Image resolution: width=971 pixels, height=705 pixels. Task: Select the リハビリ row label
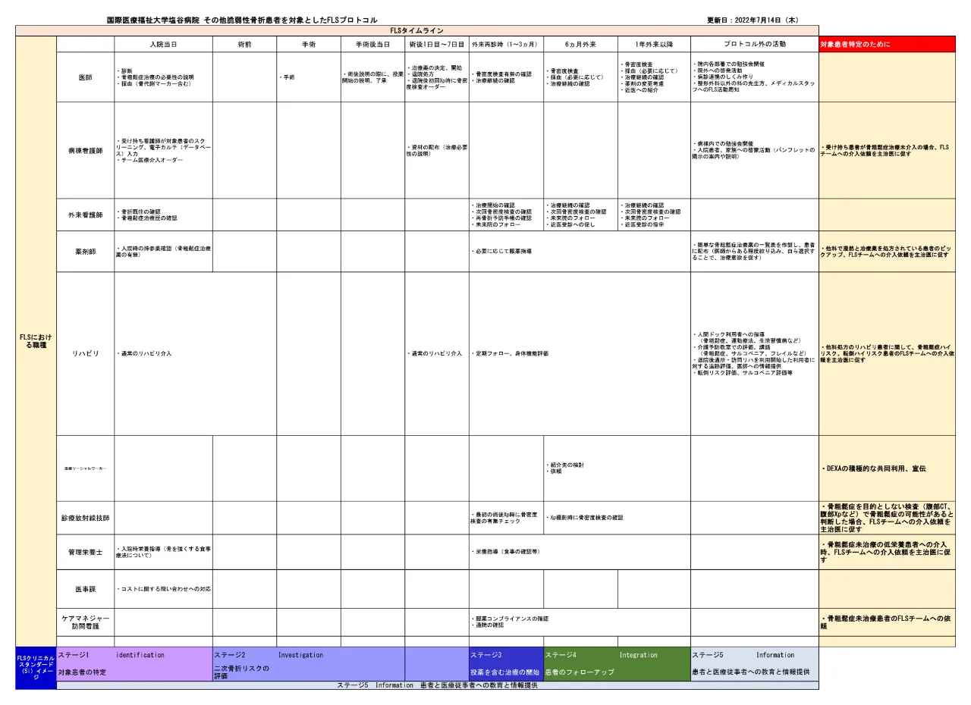point(86,353)
